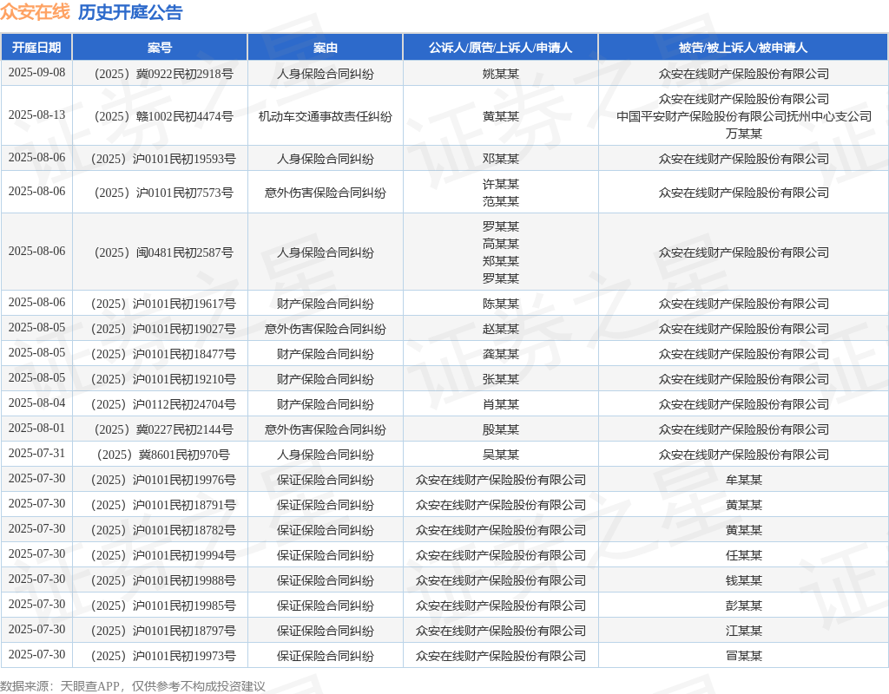The image size is (889, 694).
Task: Click plaintiff 范某某
Action: tap(501, 201)
